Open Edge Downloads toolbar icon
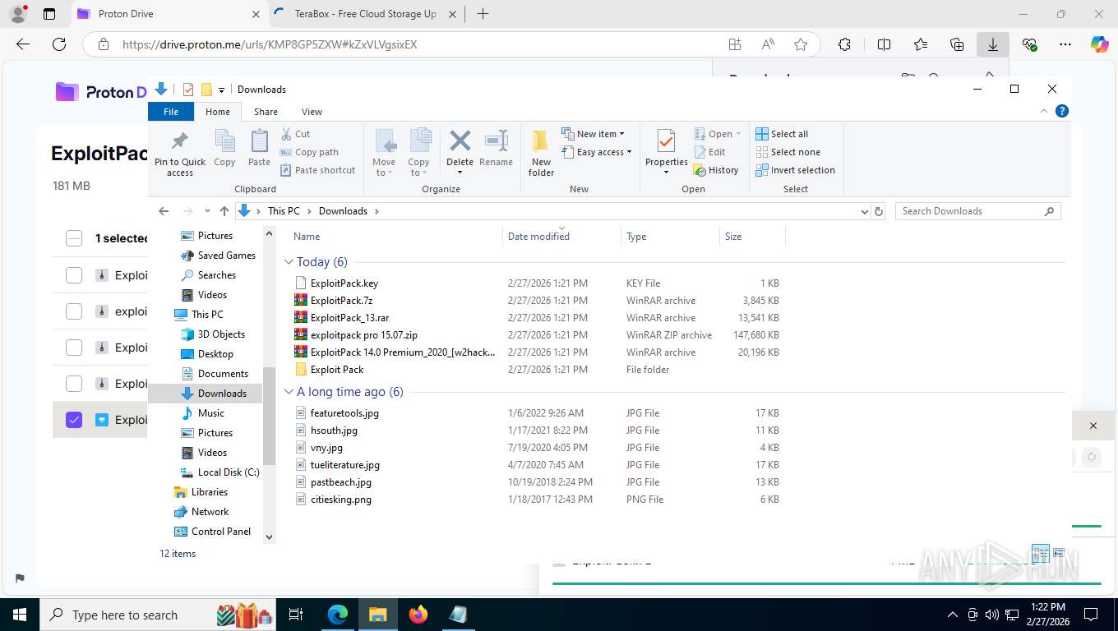This screenshot has height=631, width=1118. pos(992,44)
